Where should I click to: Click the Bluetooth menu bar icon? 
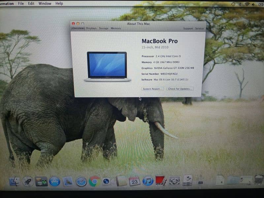point(240,4)
